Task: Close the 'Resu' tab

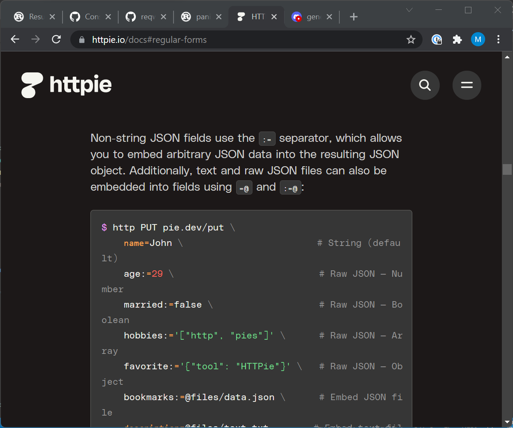Action: click(52, 17)
